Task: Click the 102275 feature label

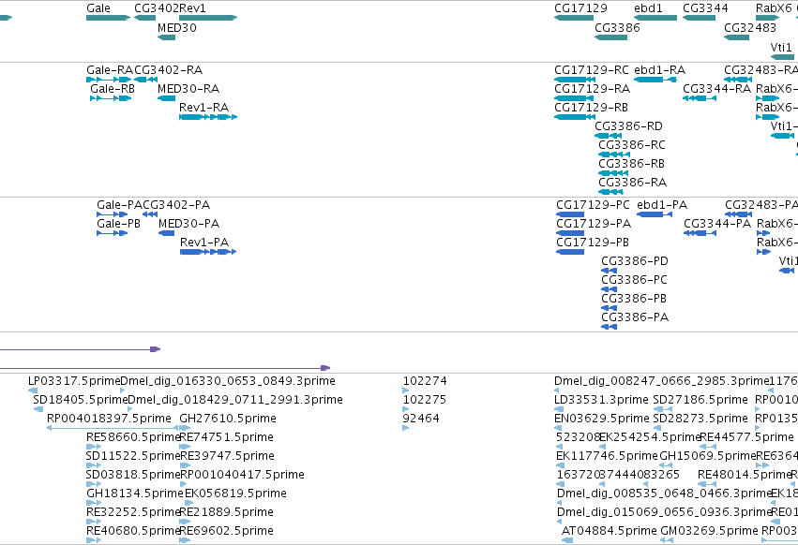Action: (425, 400)
